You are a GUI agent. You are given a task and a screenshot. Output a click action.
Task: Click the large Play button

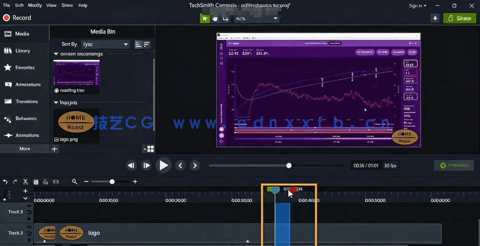[x=163, y=166]
